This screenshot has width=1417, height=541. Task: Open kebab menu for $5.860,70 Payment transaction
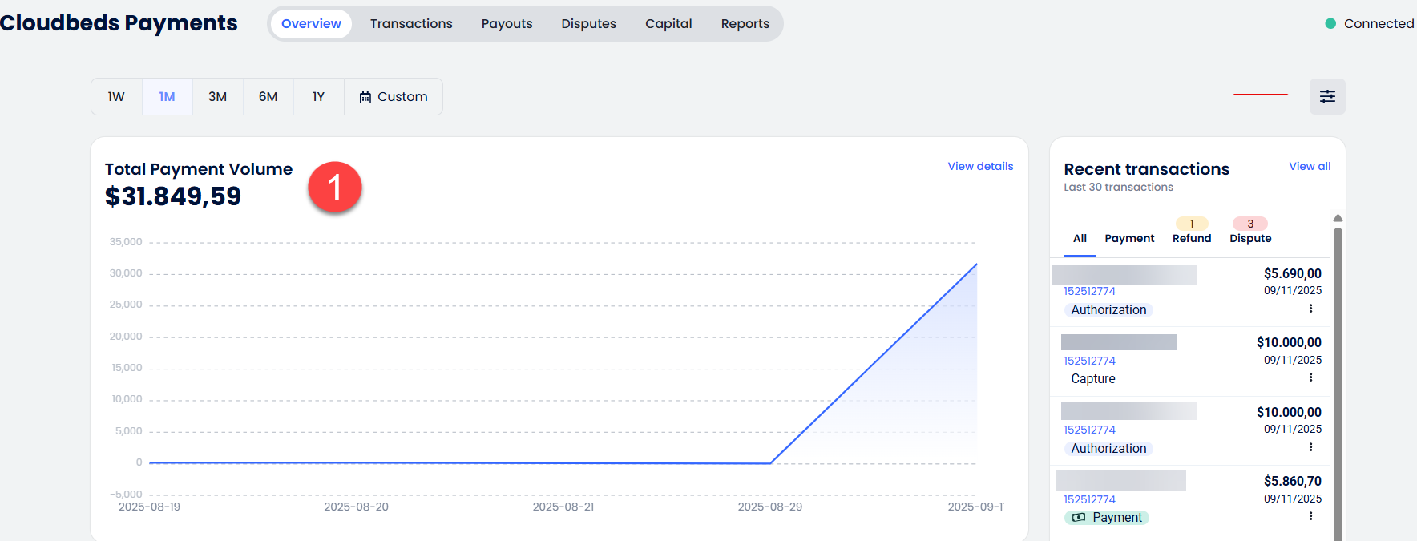pos(1310,516)
